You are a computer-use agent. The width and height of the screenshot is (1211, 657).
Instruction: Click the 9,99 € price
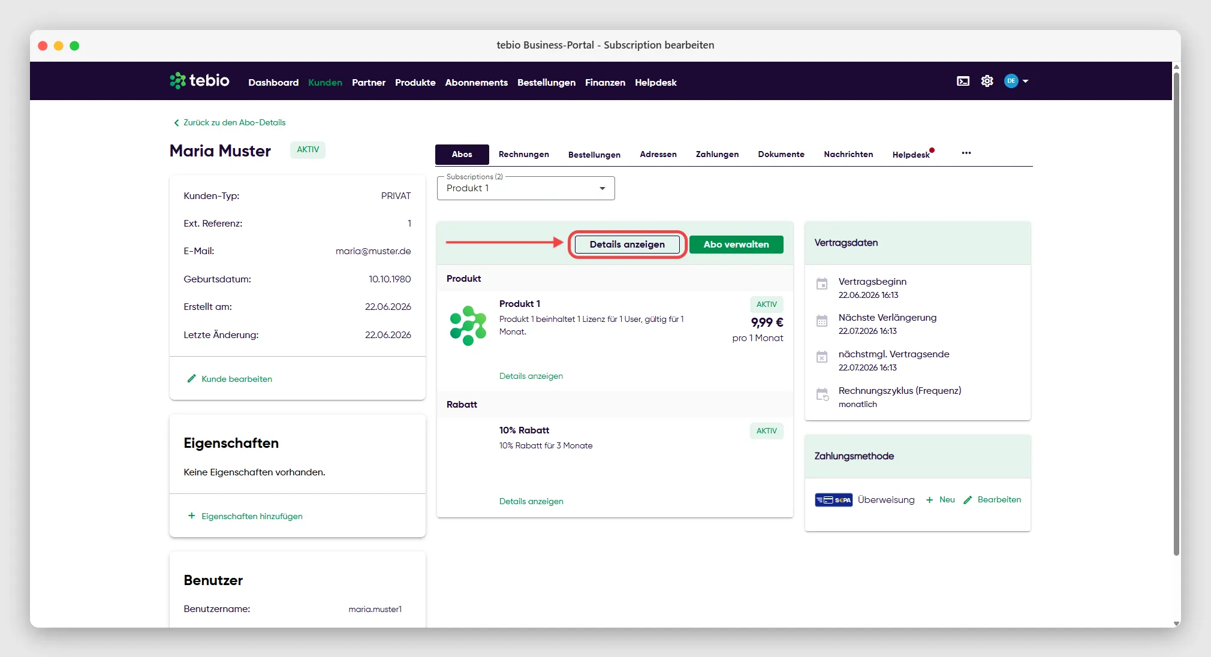pyautogui.click(x=767, y=323)
